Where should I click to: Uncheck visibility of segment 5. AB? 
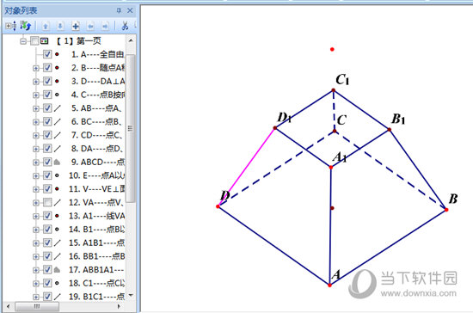click(47, 108)
